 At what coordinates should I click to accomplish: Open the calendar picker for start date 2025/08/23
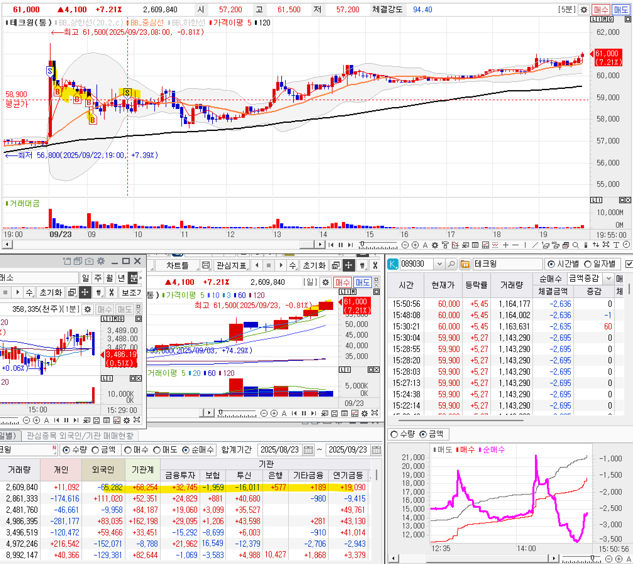308,450
